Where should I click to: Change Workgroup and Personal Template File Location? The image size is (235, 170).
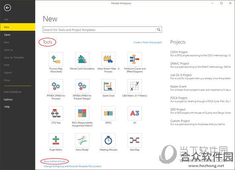tap(73, 166)
